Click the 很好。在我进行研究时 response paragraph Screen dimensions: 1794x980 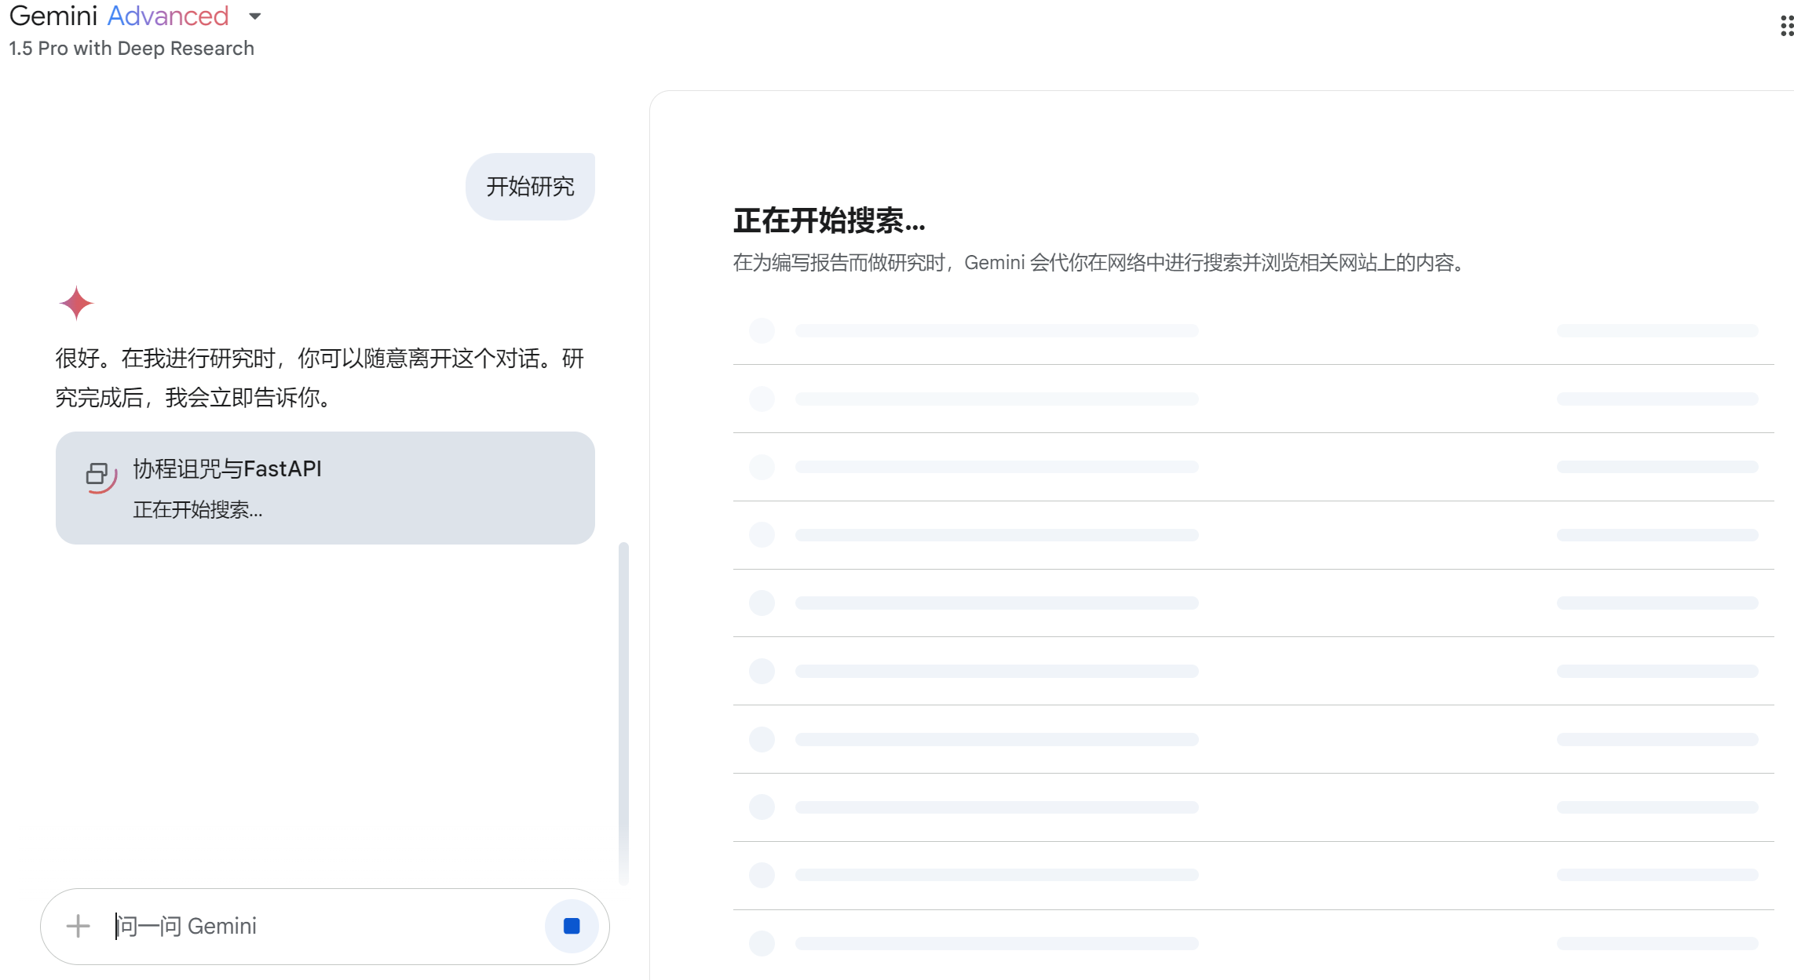[320, 378]
